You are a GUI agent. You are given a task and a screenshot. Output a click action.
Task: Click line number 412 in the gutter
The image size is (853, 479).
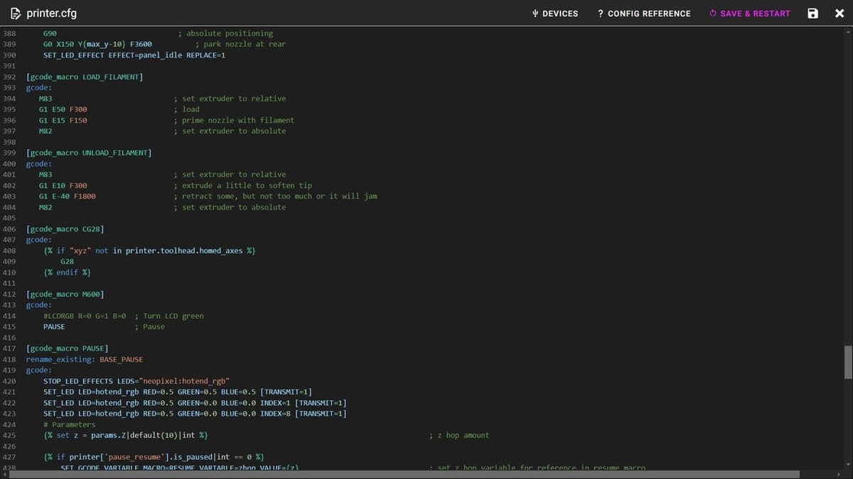(x=9, y=294)
